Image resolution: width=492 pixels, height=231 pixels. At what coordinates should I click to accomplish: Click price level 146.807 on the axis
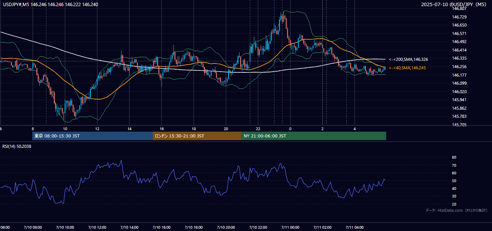(x=459, y=8)
